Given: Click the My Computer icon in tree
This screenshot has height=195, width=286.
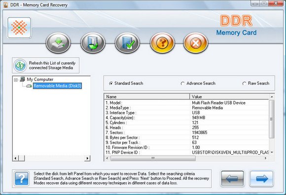Looking at the screenshot, I should (x=22, y=79).
